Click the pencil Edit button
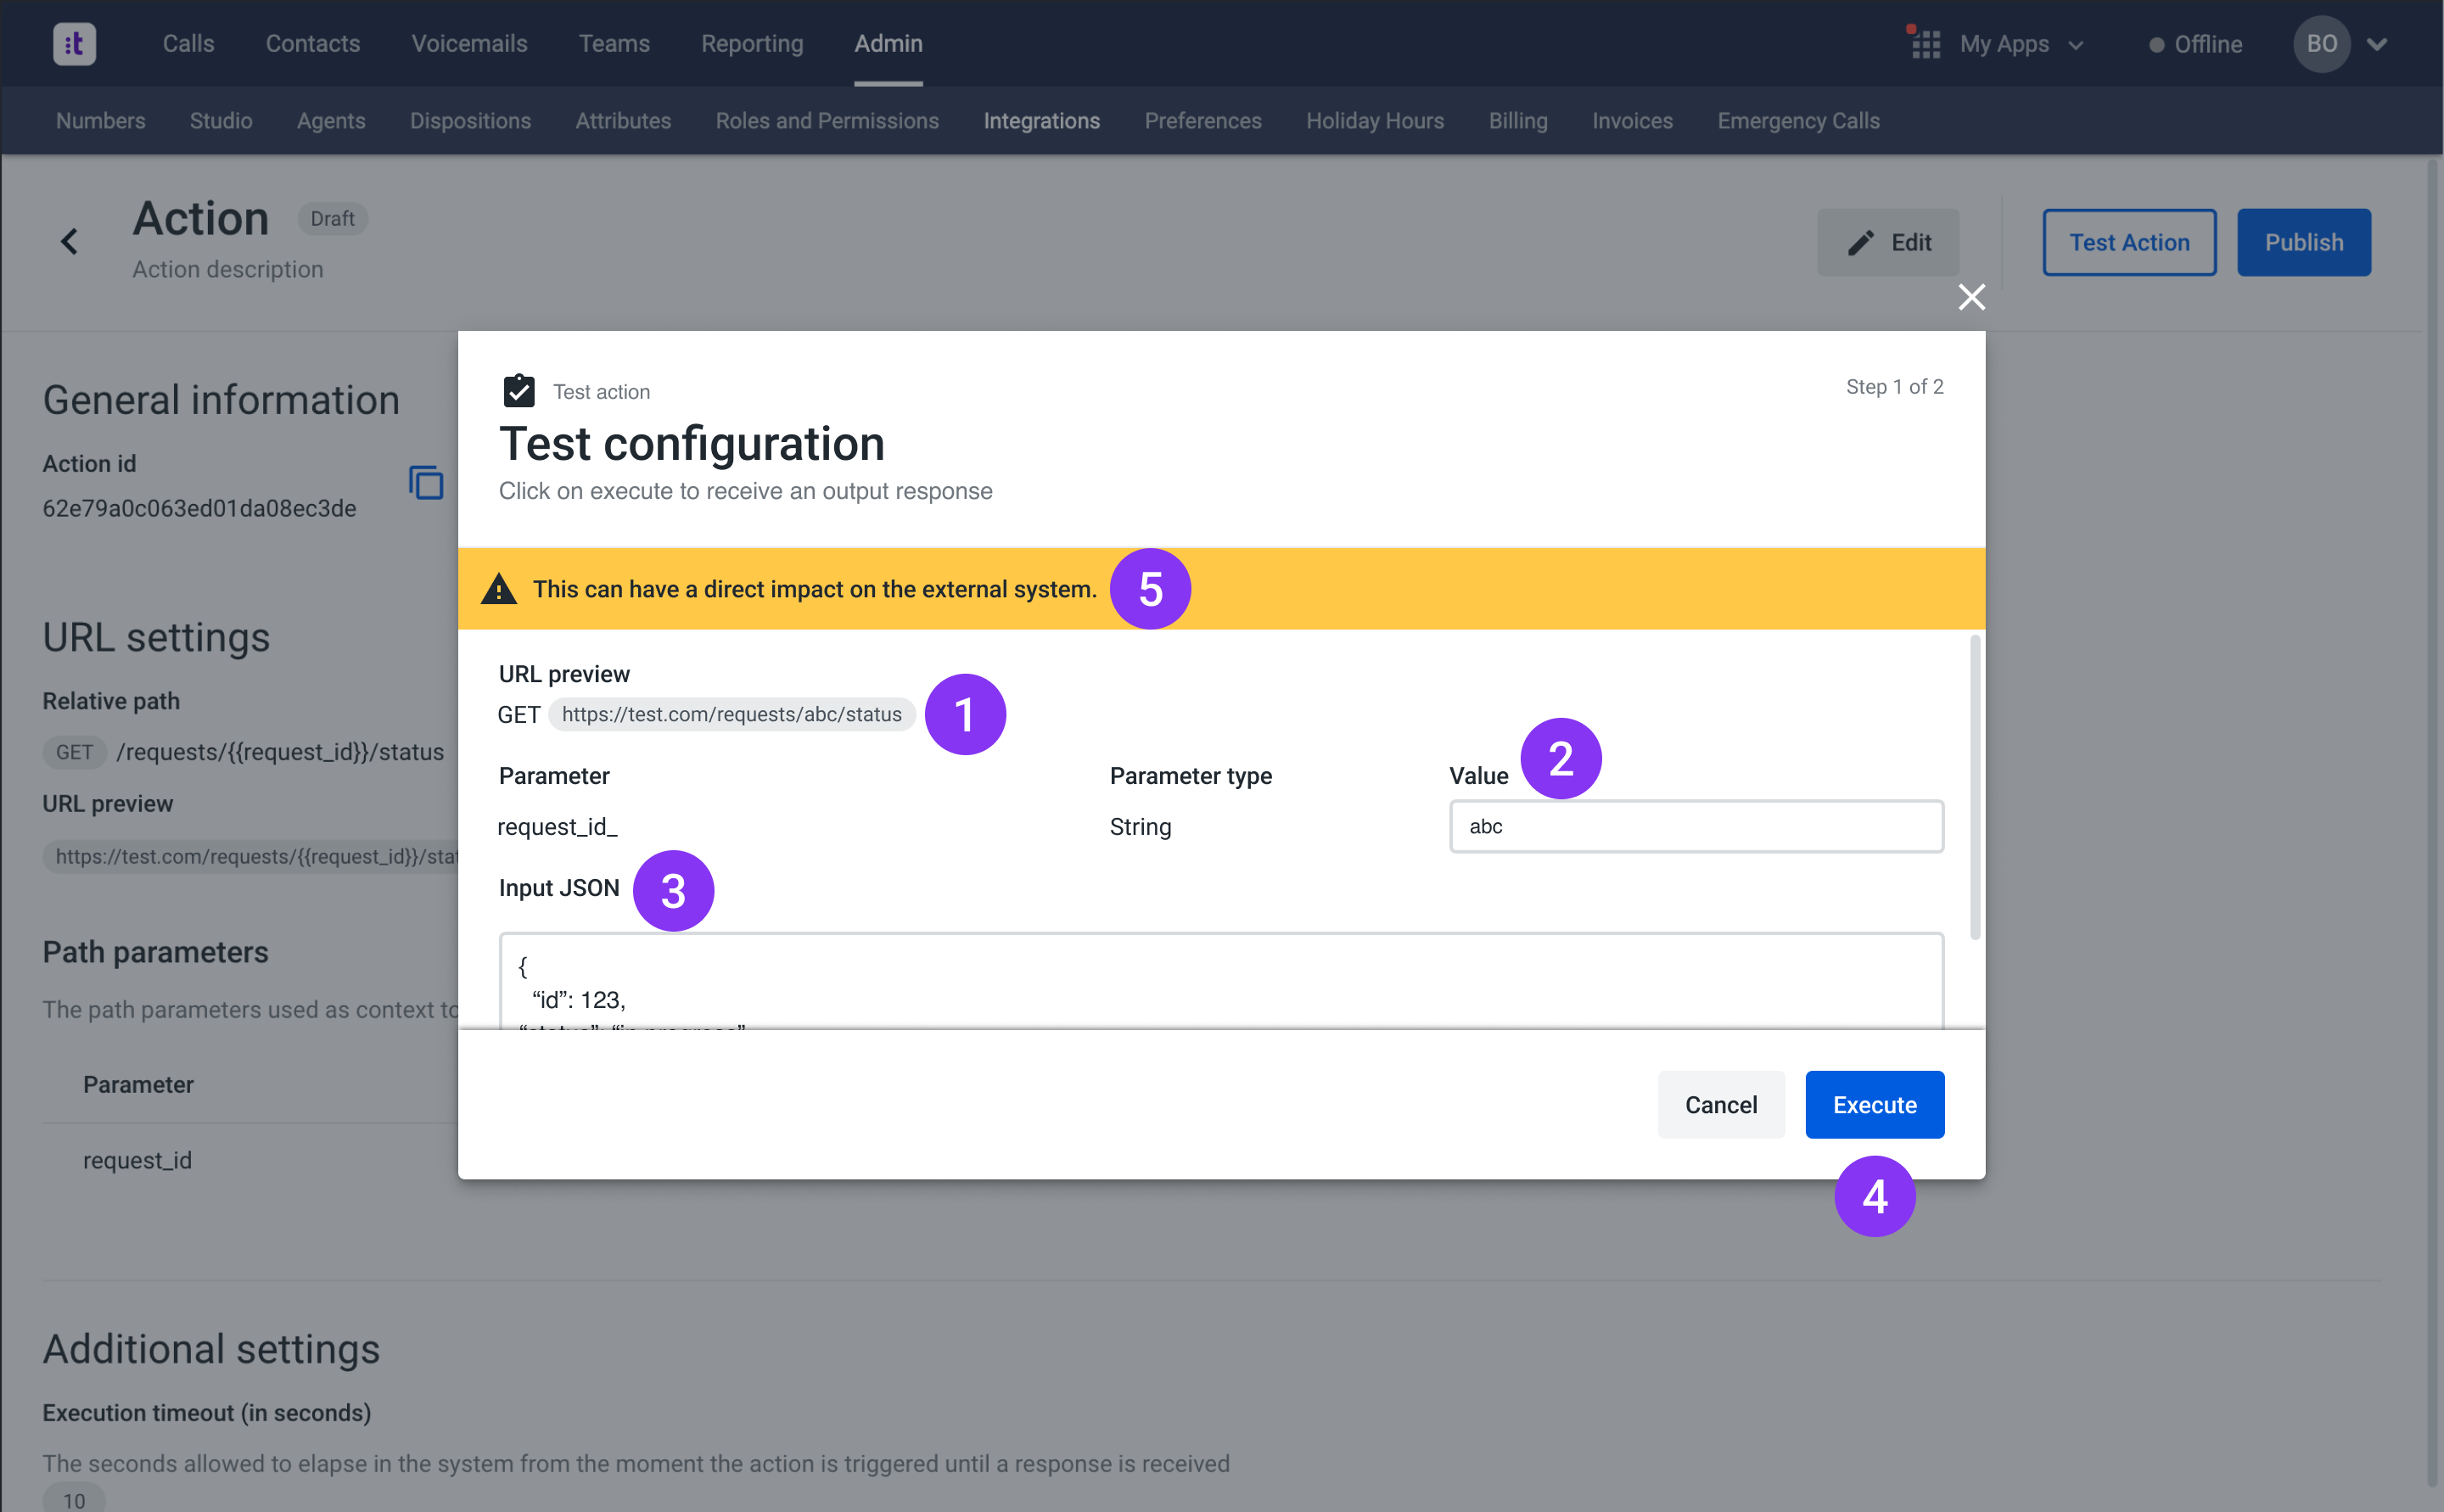 pyautogui.click(x=1887, y=243)
